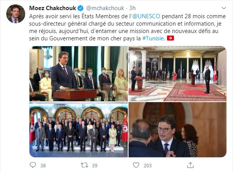Open the share tweet icon
Screen dimensions: 233x172
(190, 165)
